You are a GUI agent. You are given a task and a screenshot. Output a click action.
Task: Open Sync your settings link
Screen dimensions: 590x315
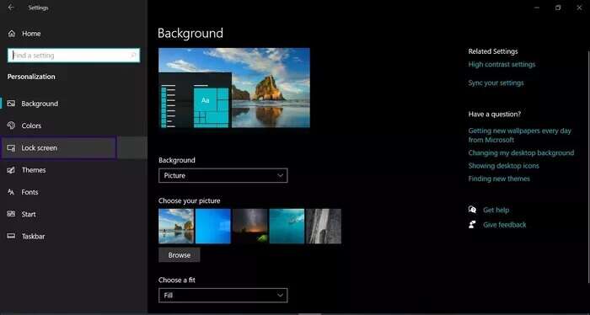pos(496,83)
